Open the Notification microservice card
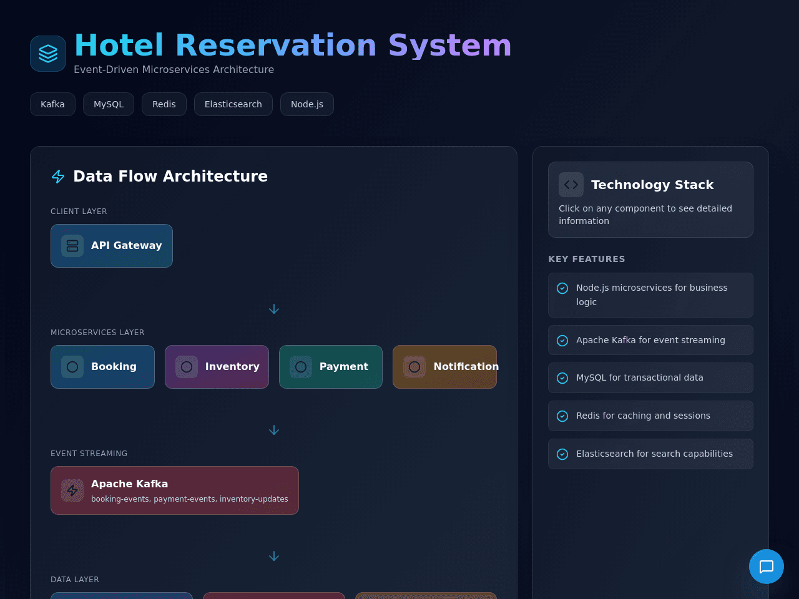Screen dimensions: 799x599 [x=444, y=367]
